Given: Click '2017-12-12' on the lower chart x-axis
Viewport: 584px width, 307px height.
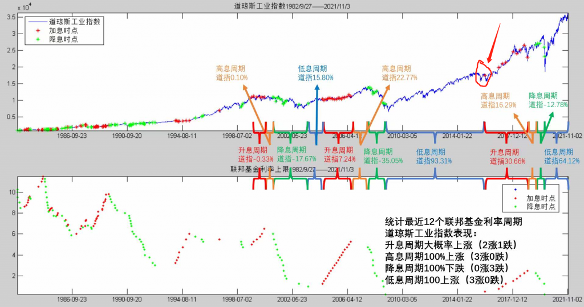Looking at the screenshot, I should click(513, 300).
